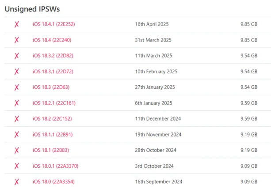Click the X icon in iOS 18.3.1 row

click(x=17, y=72)
